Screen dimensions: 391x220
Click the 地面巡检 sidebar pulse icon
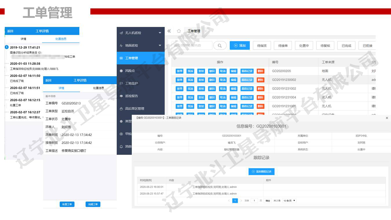(121, 46)
